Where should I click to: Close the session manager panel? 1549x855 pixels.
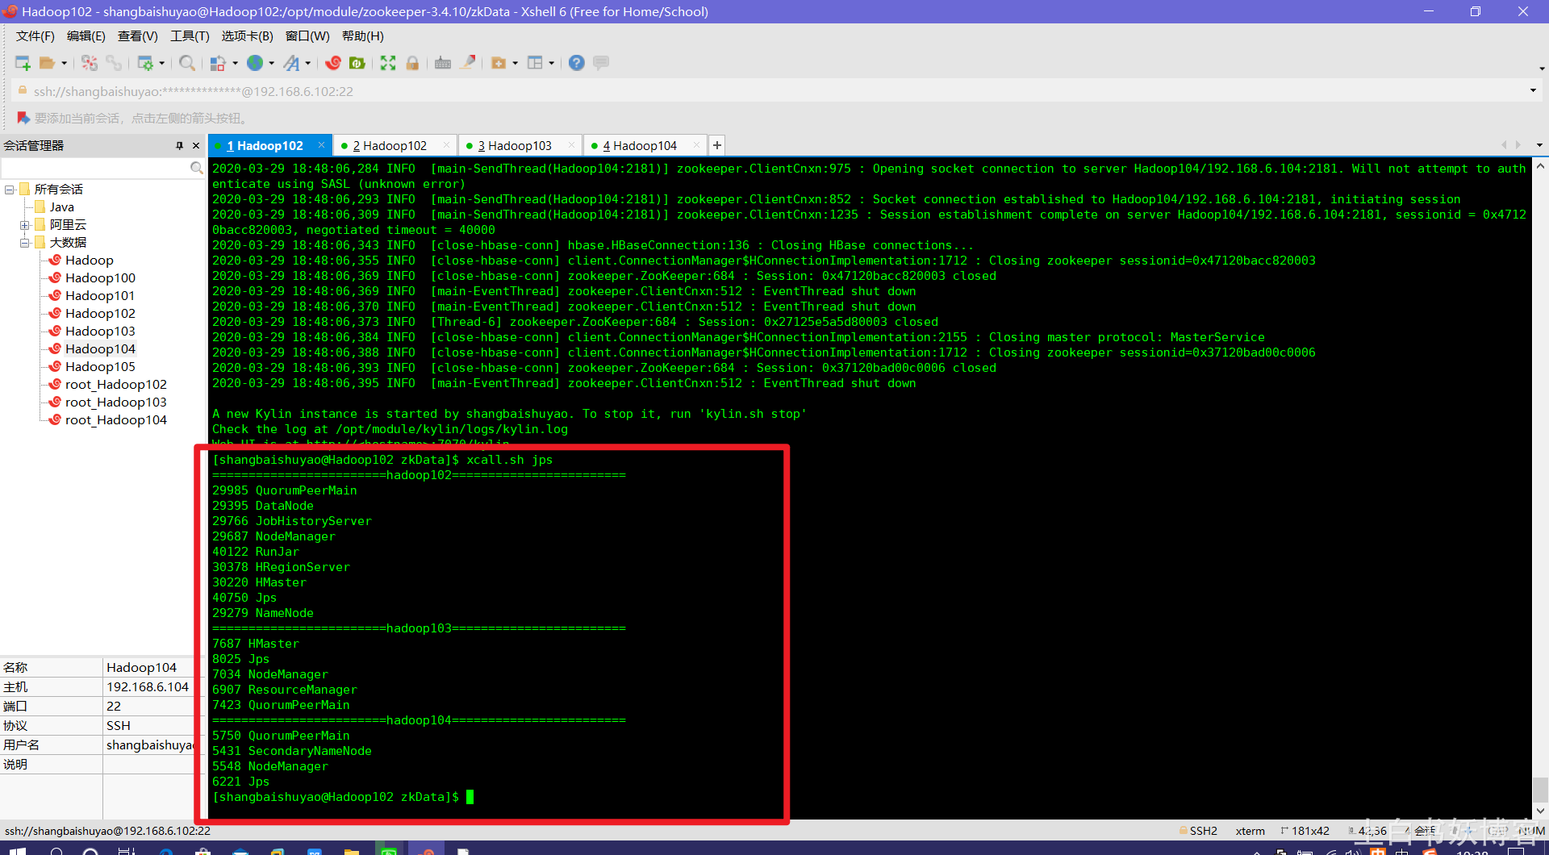tap(195, 146)
